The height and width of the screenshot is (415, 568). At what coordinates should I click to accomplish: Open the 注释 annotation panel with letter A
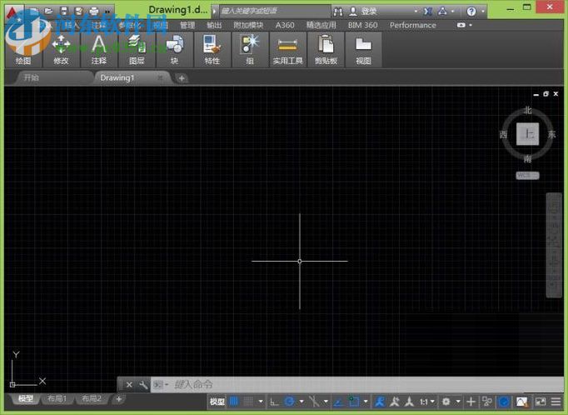[99, 50]
